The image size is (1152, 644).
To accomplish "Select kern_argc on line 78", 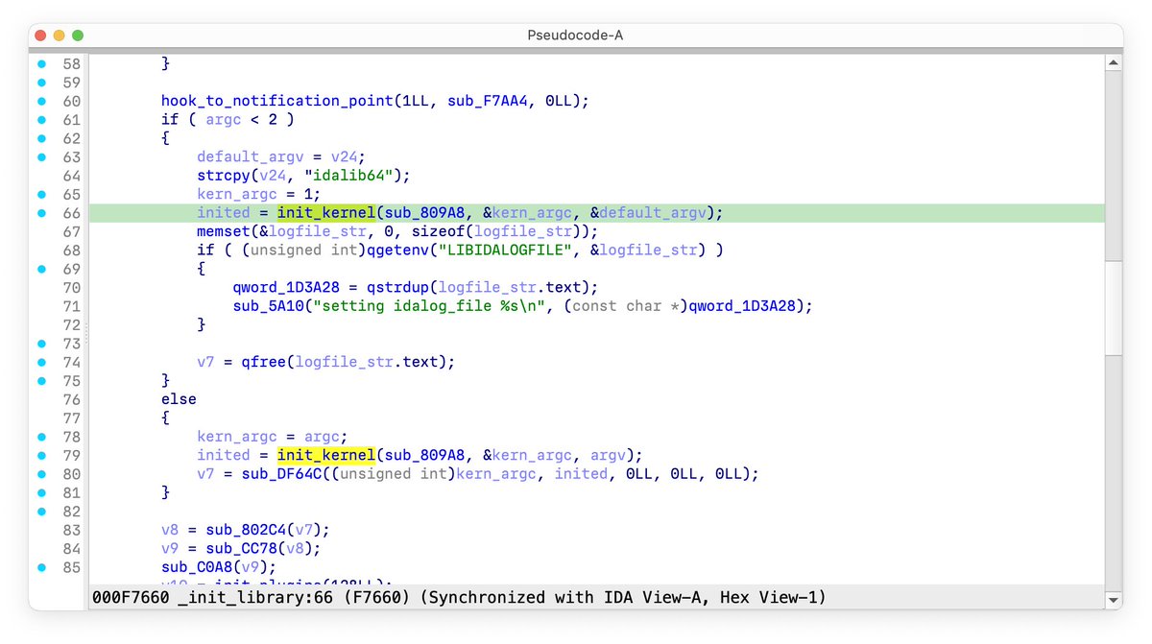I will pos(236,437).
